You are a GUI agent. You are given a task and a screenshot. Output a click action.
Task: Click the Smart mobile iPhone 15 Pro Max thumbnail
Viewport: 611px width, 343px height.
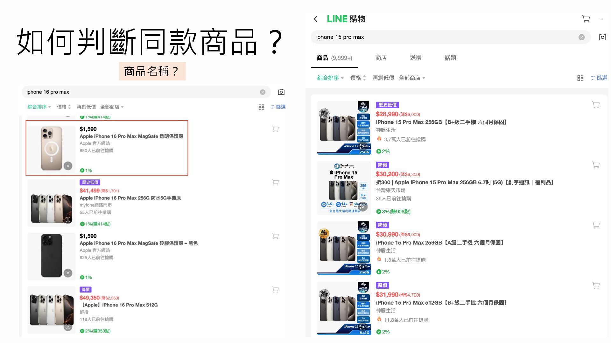[x=344, y=188]
